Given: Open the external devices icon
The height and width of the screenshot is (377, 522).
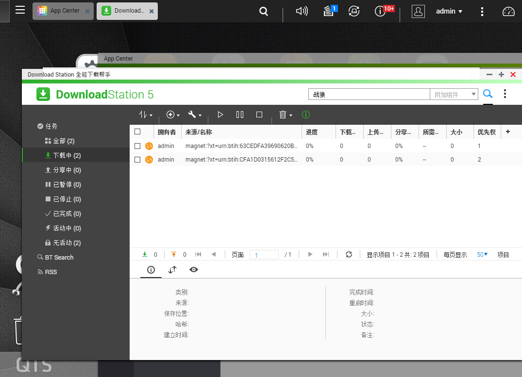Looking at the screenshot, I should [x=354, y=11].
